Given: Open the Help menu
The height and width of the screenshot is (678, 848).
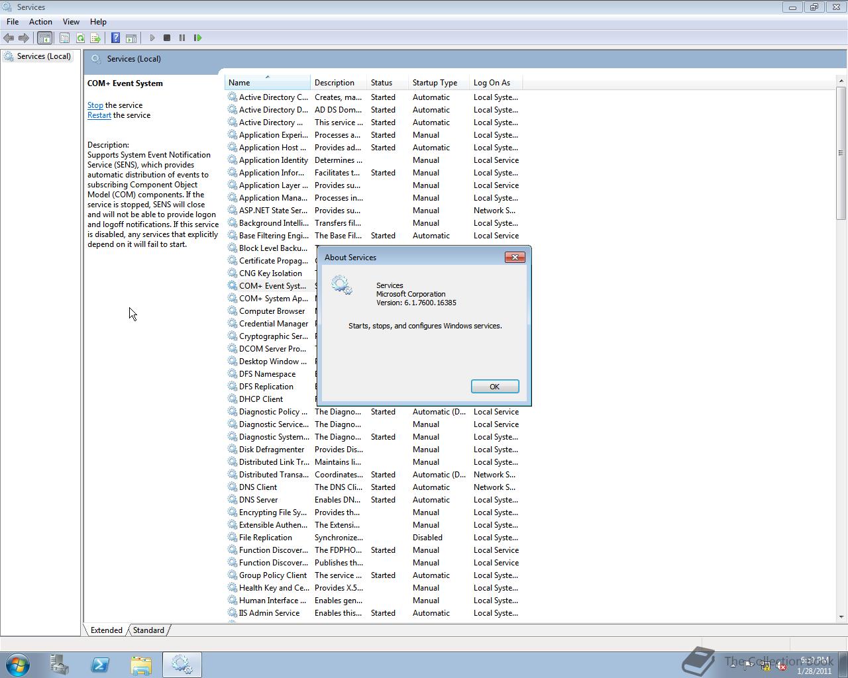Looking at the screenshot, I should pos(98,22).
